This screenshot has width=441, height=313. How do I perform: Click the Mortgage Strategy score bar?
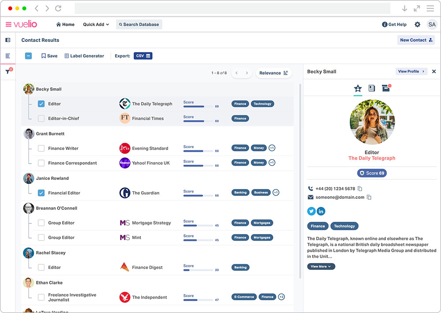click(x=198, y=226)
